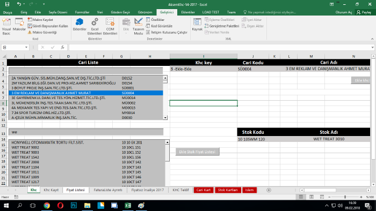Open the Quick Access Toolbar customize dropdown

coord(44,4)
